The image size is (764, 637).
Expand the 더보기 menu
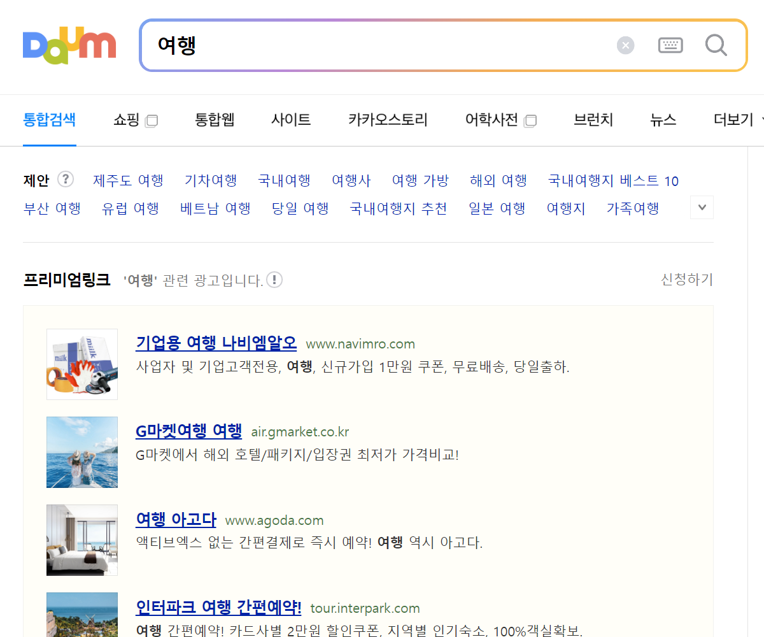pos(739,120)
